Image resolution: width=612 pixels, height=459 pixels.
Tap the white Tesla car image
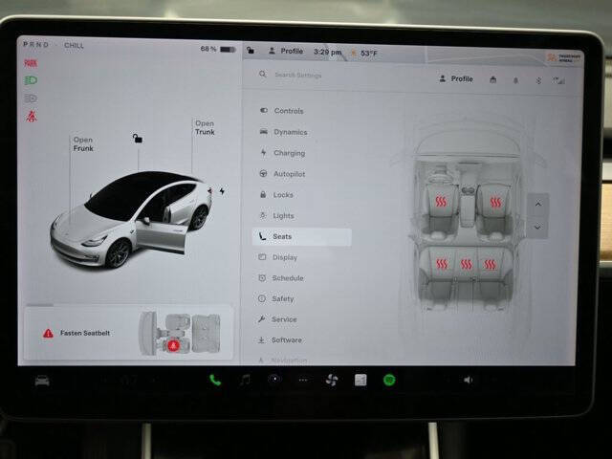[x=132, y=219]
